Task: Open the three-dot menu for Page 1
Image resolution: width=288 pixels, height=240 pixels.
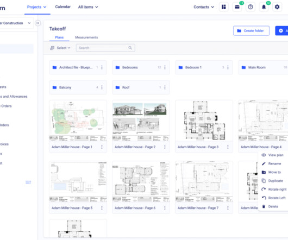Action: [x=102, y=147]
